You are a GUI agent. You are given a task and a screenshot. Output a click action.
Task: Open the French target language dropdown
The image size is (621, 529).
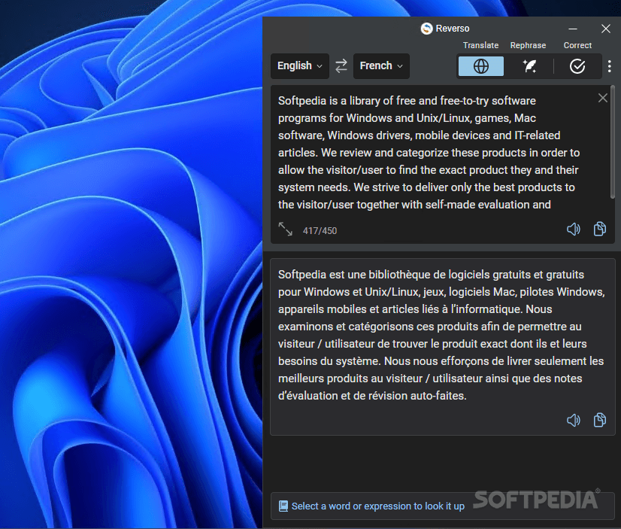381,65
